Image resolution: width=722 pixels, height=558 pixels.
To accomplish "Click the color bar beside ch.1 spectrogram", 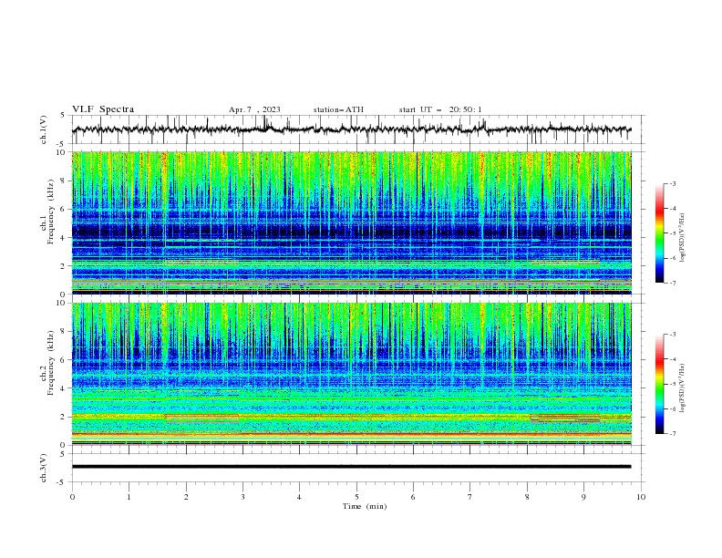I will [x=659, y=233].
